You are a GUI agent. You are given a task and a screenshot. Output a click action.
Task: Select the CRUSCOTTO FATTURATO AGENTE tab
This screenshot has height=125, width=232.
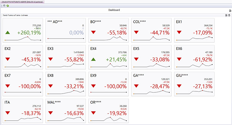point(22,2)
